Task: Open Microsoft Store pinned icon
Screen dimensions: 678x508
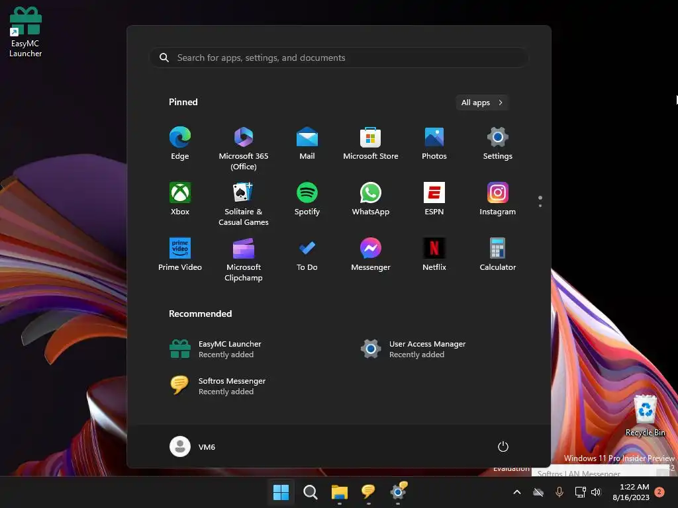Action: coord(371,144)
